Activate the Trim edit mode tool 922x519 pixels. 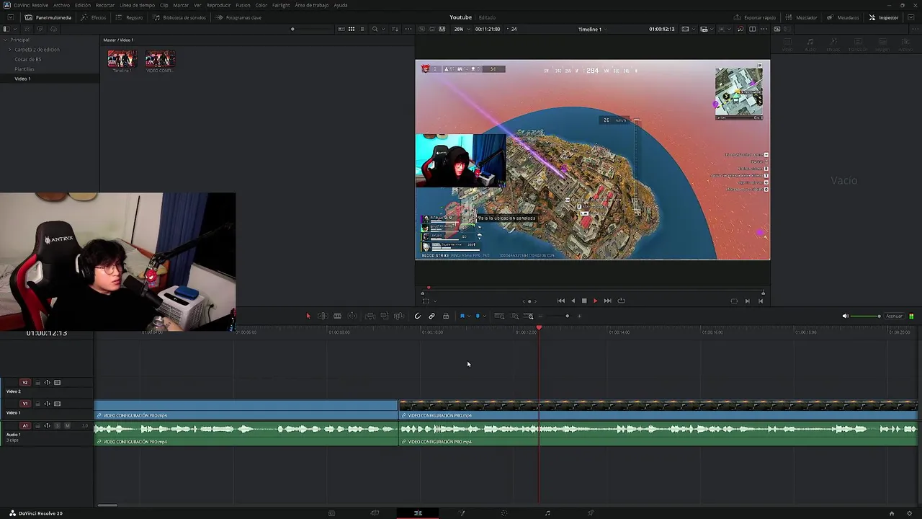coord(323,316)
